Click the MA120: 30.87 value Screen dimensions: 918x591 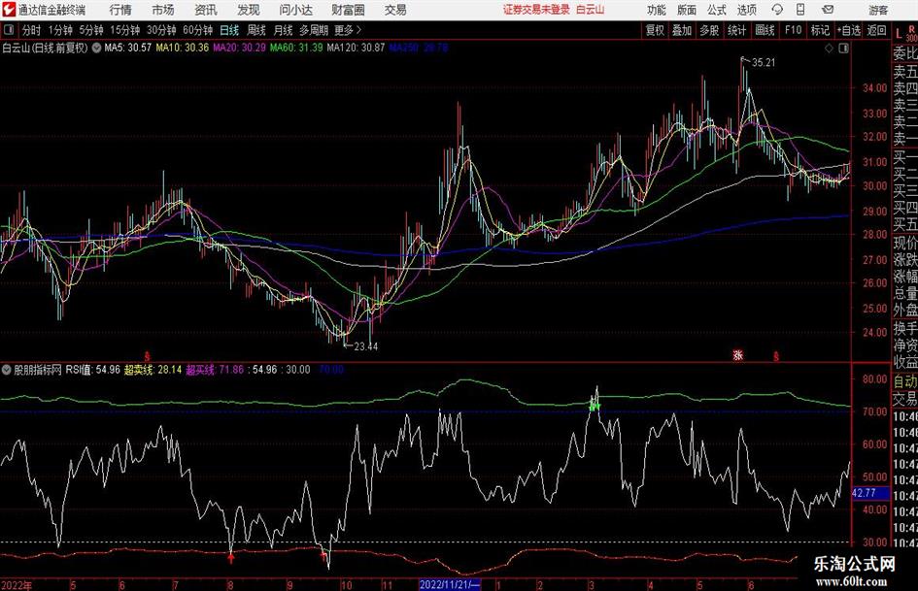tap(356, 48)
